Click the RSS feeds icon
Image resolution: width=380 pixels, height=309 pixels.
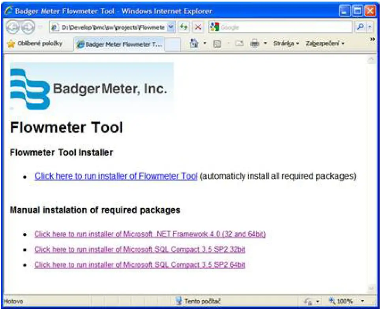pos(217,44)
